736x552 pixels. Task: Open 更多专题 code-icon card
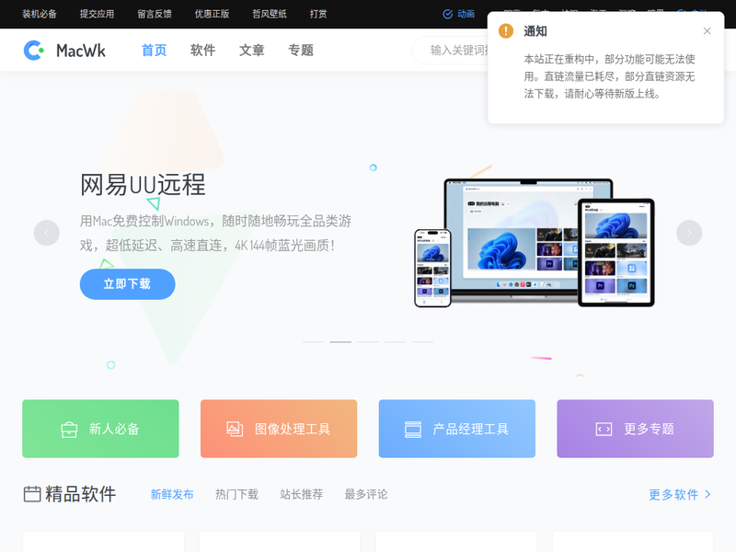tap(635, 429)
